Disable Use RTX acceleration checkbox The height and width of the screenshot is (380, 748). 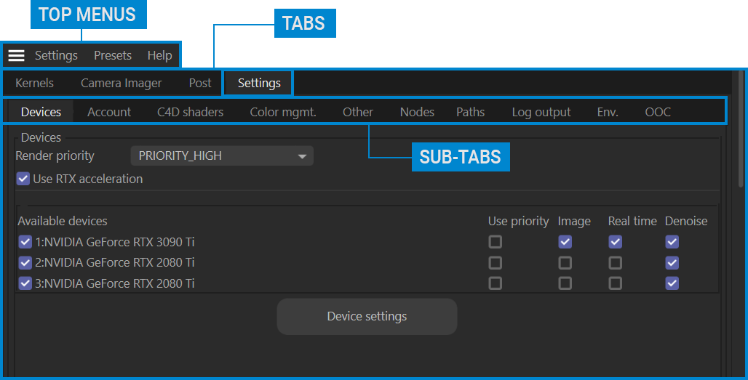point(23,179)
